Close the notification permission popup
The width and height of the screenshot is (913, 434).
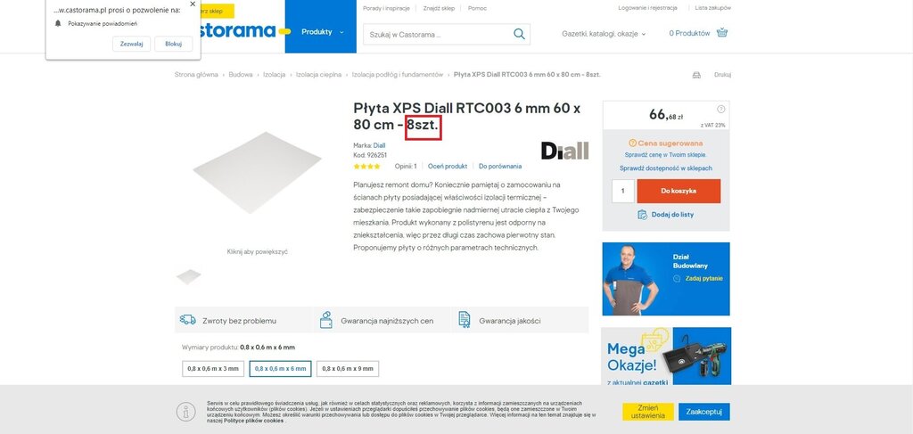point(193,4)
